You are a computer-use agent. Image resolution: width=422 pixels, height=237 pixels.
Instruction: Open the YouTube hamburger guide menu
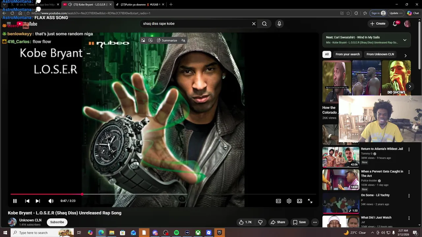point(9,24)
